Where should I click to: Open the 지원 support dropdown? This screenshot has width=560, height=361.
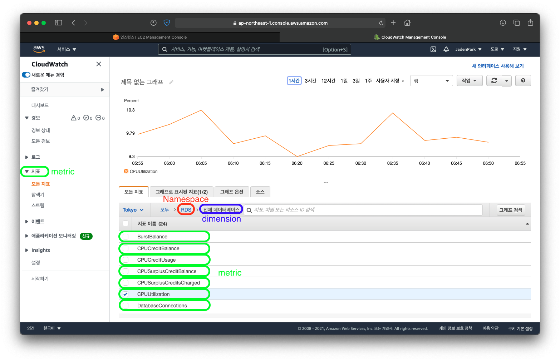pyautogui.click(x=520, y=49)
